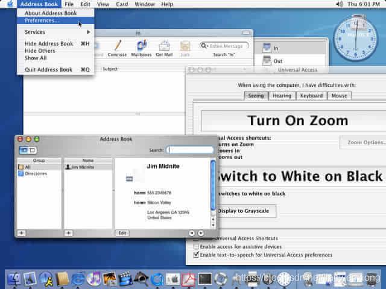Viewport: 386px width, 289px height.
Task: Add a new group with plus button
Action: tap(21, 233)
